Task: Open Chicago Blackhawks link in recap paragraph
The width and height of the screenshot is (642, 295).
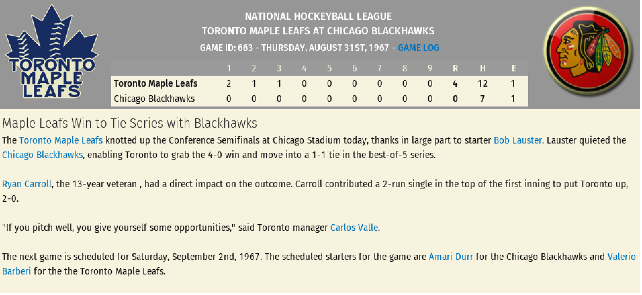Action: click(x=42, y=155)
